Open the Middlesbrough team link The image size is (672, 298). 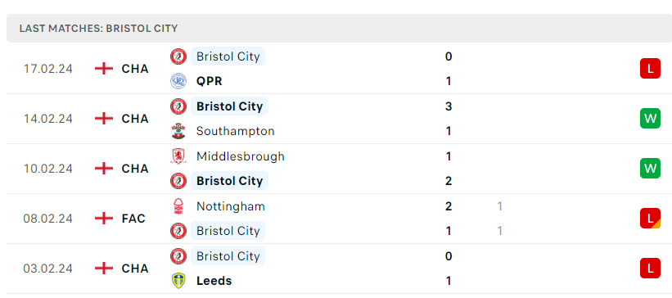click(x=241, y=156)
